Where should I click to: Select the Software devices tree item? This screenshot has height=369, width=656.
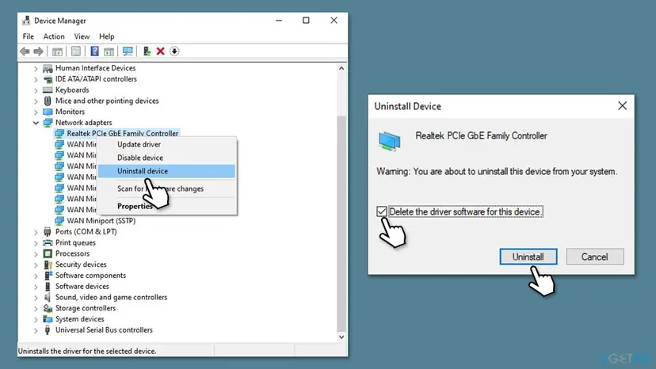point(82,286)
